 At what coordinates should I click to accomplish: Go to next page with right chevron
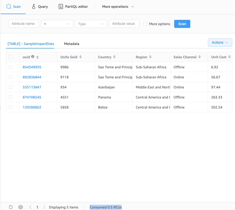tap(44, 207)
